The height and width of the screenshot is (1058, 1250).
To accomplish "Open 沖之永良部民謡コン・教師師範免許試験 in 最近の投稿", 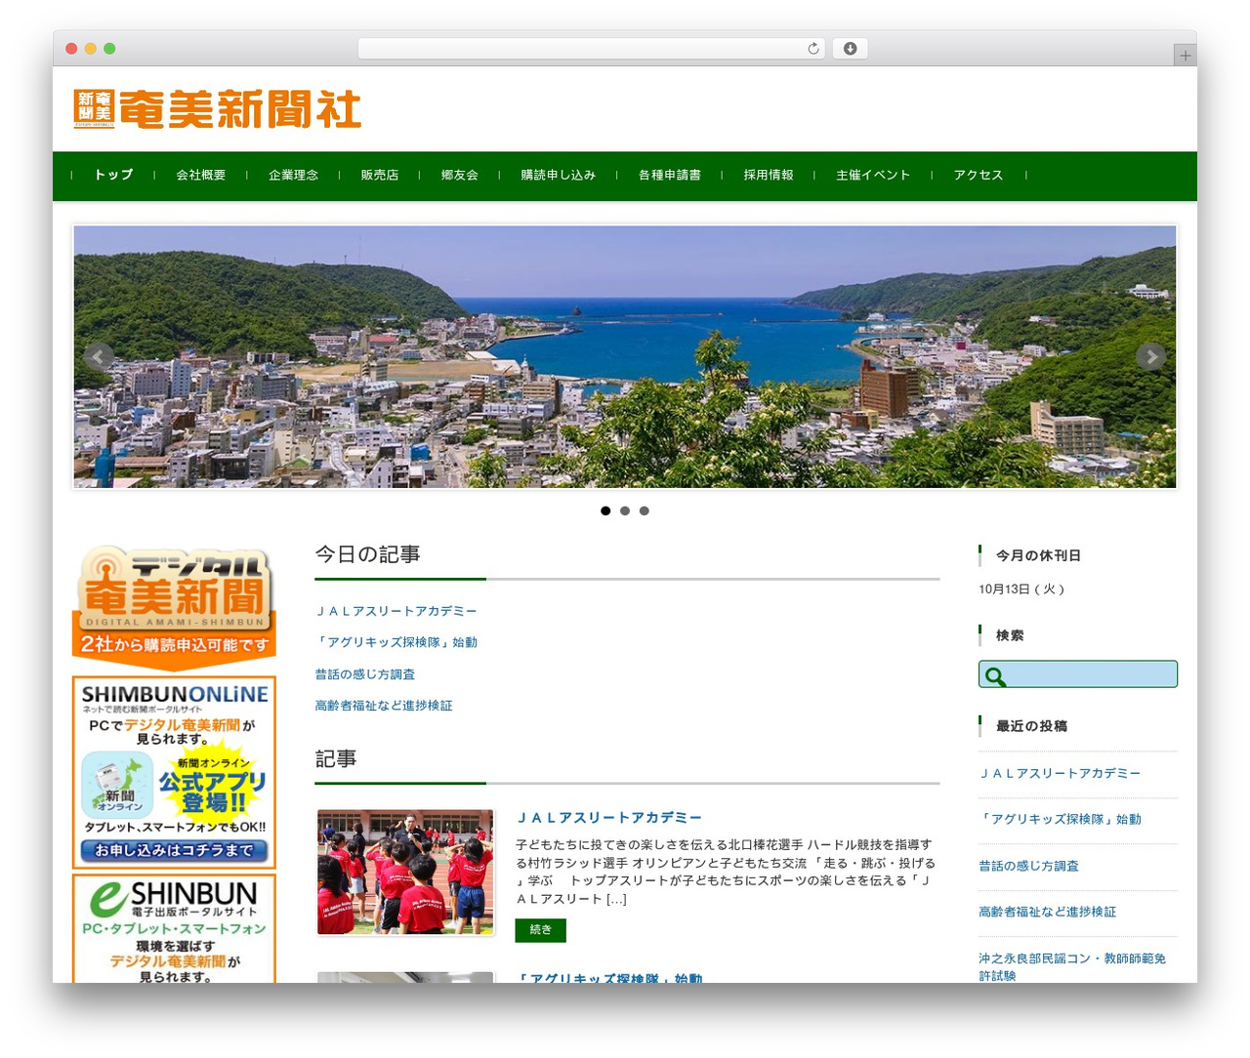I will (1073, 966).
